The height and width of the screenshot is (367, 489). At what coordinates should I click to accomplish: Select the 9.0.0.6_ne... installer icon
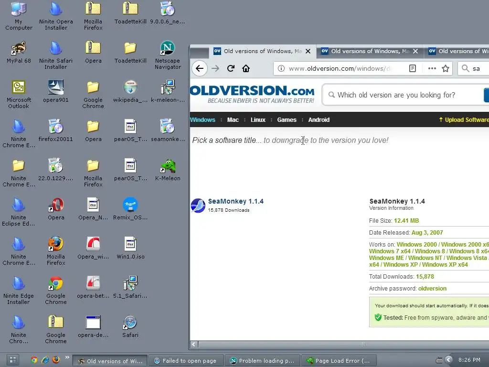pyautogui.click(x=168, y=13)
